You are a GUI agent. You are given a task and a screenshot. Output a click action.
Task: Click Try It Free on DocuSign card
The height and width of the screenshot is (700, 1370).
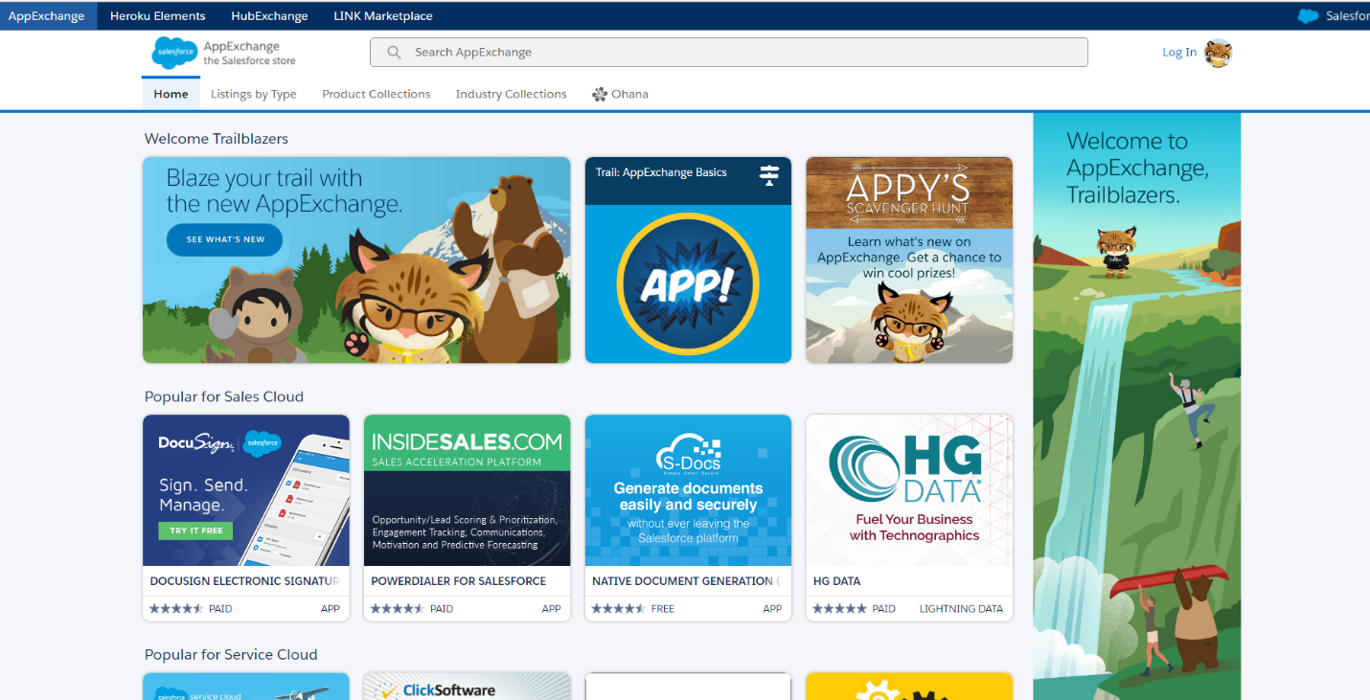pos(196,531)
